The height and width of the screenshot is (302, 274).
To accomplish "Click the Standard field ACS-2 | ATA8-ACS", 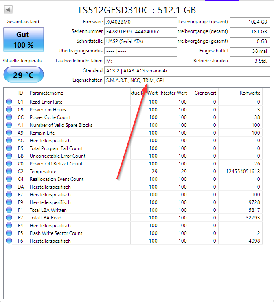I will 187,71.
